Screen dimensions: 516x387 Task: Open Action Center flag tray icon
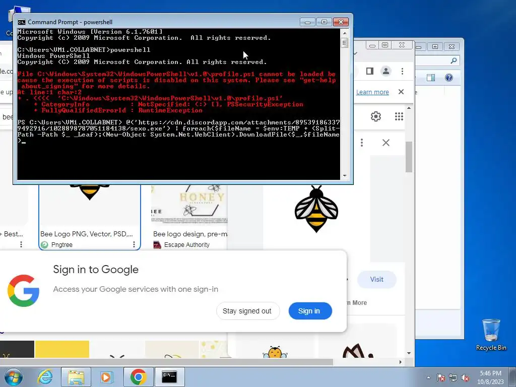(x=441, y=377)
